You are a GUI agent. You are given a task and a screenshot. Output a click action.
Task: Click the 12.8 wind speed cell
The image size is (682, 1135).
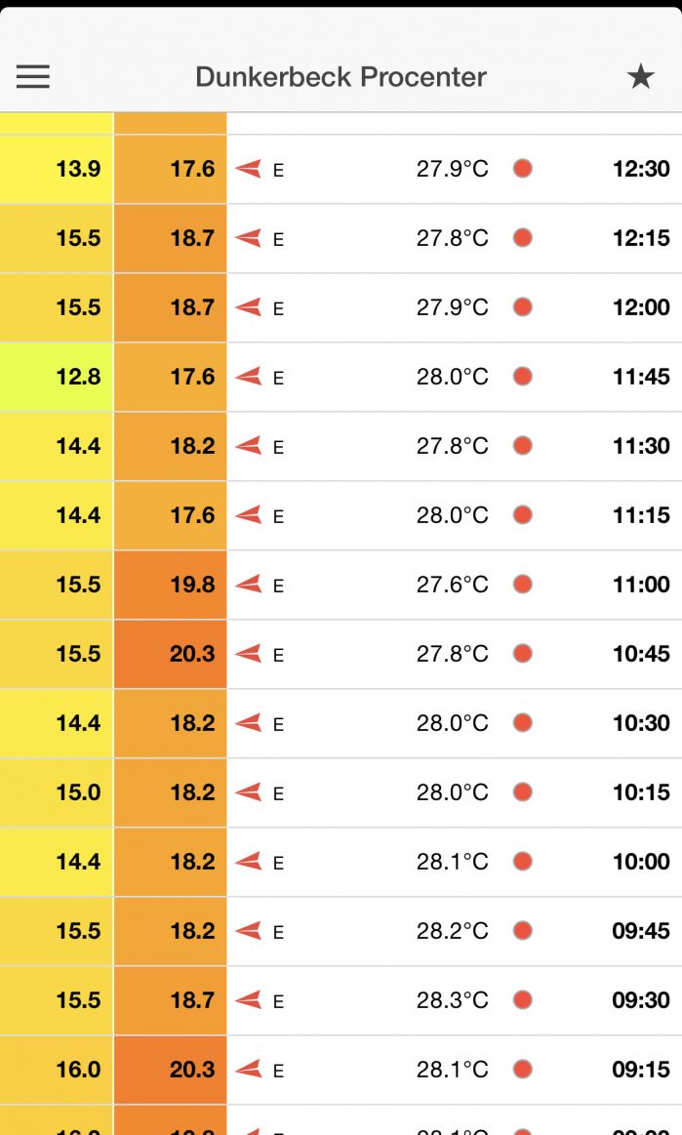[x=57, y=377]
